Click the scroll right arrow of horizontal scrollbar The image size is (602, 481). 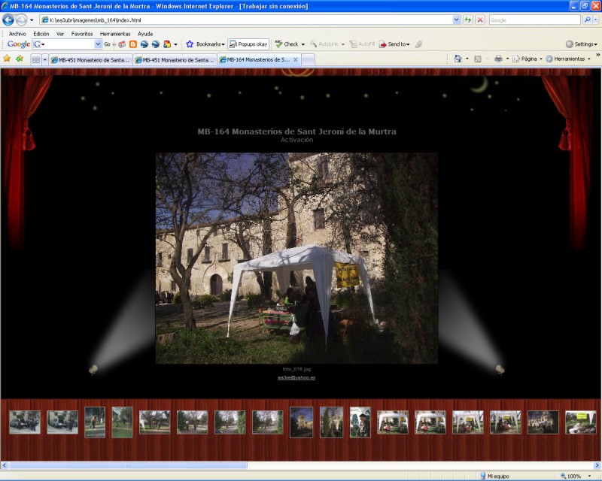597,465
